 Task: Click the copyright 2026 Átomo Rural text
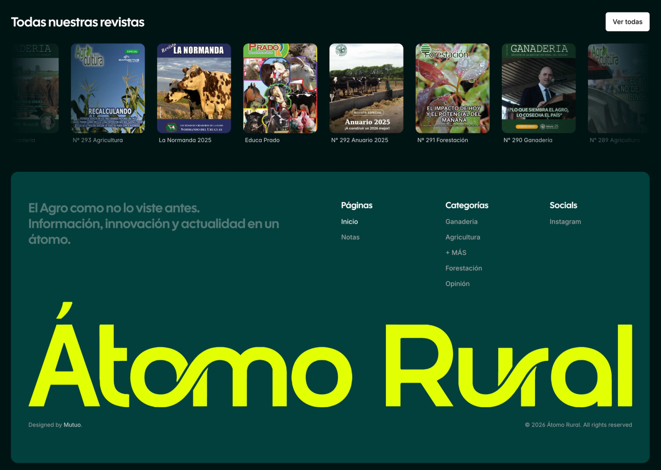point(578,425)
